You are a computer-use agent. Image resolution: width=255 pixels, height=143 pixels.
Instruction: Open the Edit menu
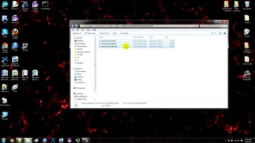78,30
